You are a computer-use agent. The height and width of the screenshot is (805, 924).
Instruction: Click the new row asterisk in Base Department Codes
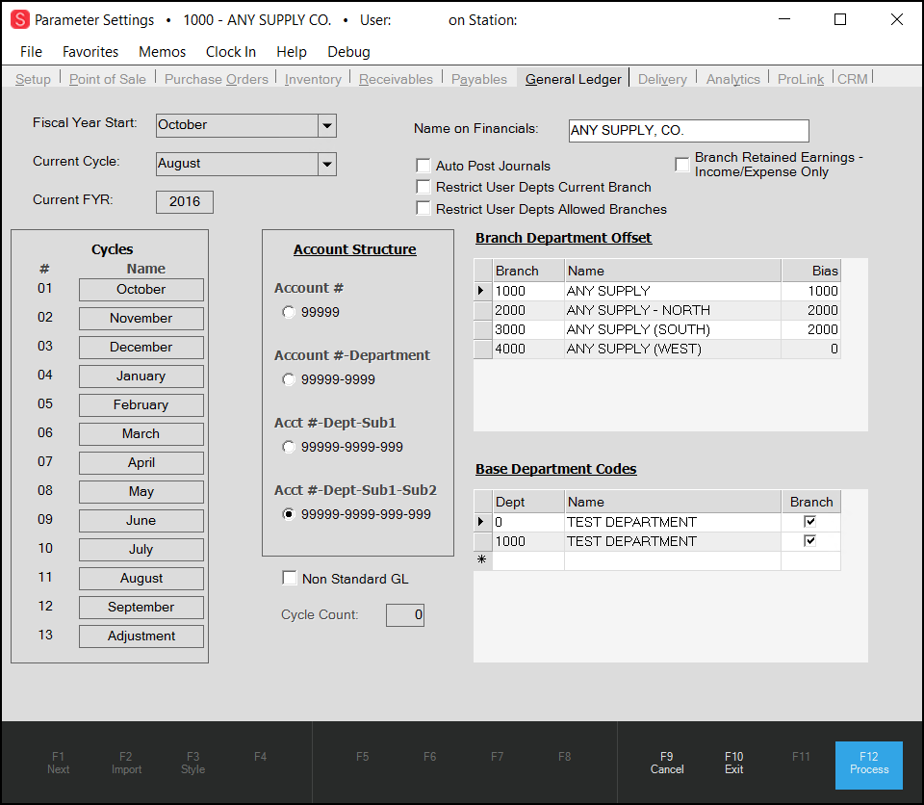click(x=482, y=560)
